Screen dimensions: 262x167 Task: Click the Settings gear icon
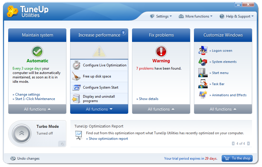[152, 16]
